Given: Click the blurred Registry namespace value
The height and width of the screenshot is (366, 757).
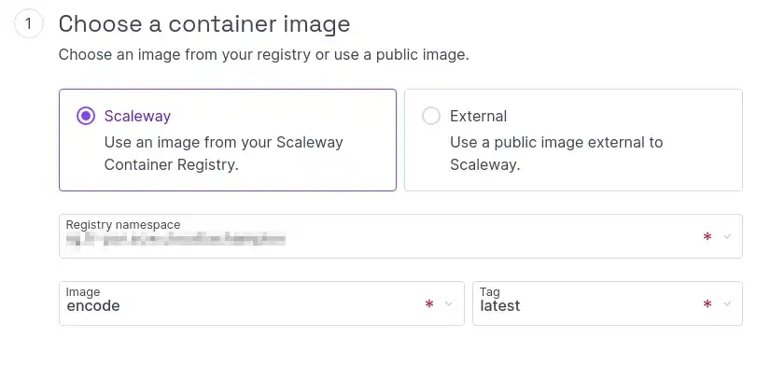Looking at the screenshot, I should click(175, 240).
